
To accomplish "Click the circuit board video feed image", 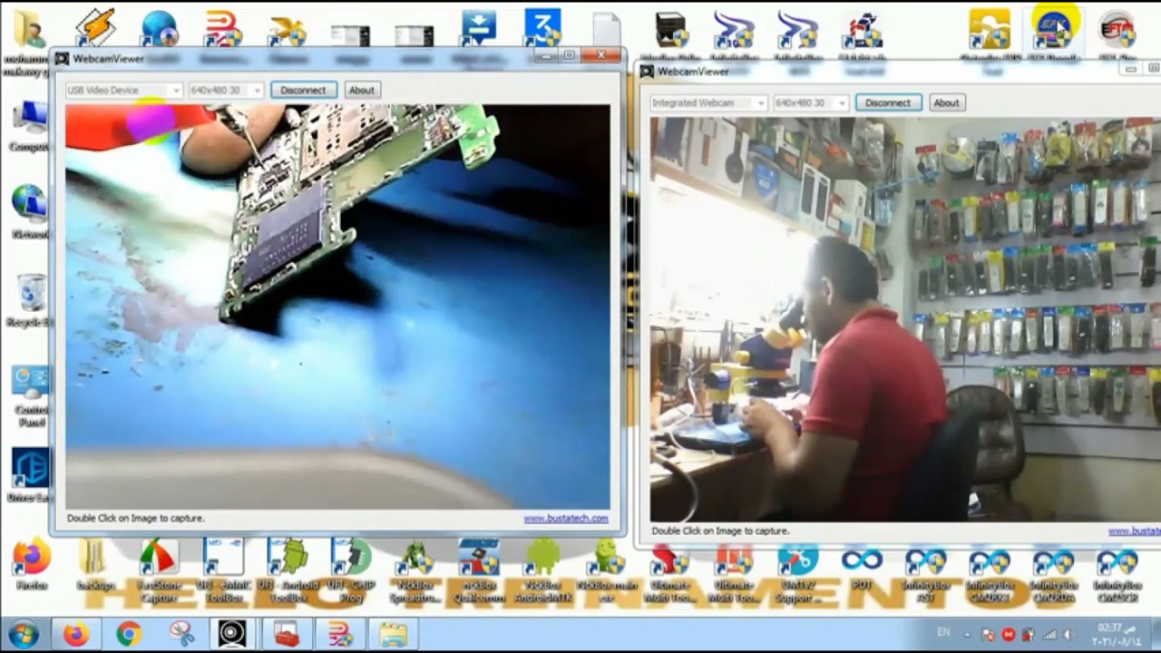I will coord(337,307).
